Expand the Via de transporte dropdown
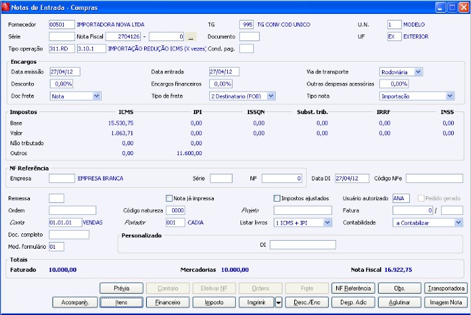471x315 pixels. click(x=417, y=72)
